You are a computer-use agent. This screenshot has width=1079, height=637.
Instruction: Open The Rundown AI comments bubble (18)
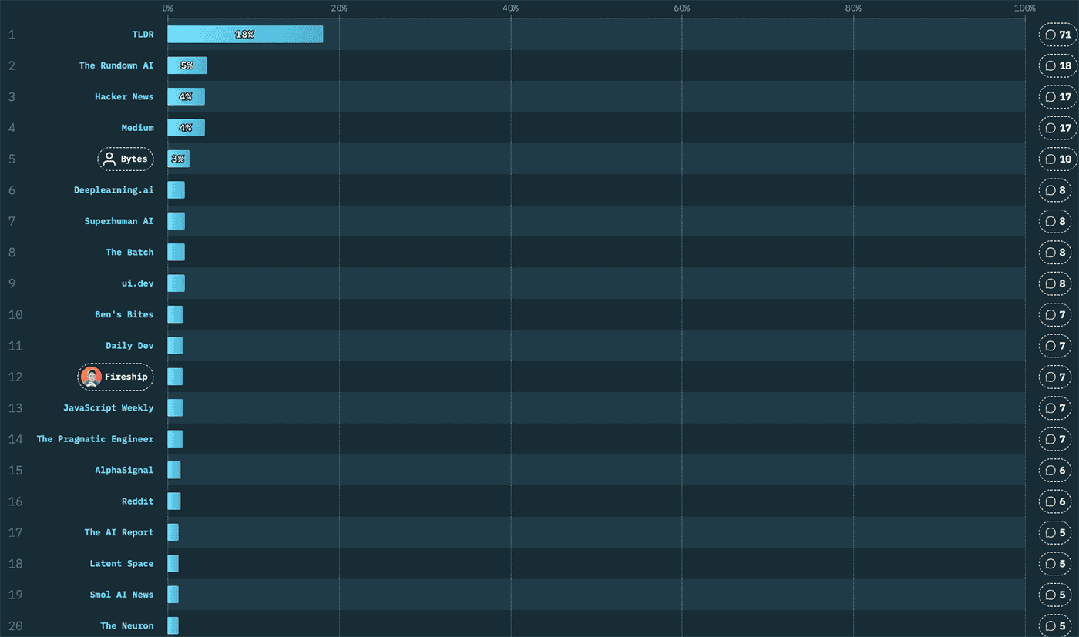click(1058, 65)
